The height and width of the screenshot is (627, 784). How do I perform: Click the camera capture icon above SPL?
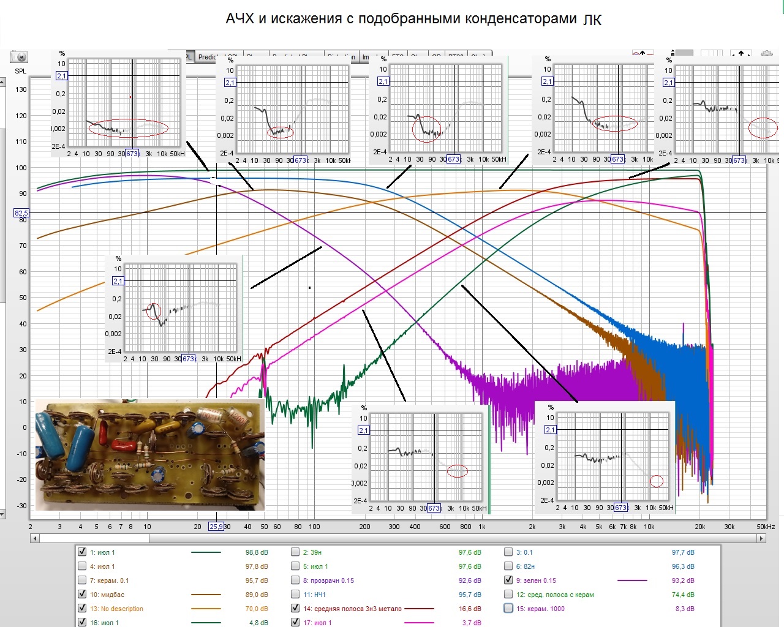(x=19, y=57)
